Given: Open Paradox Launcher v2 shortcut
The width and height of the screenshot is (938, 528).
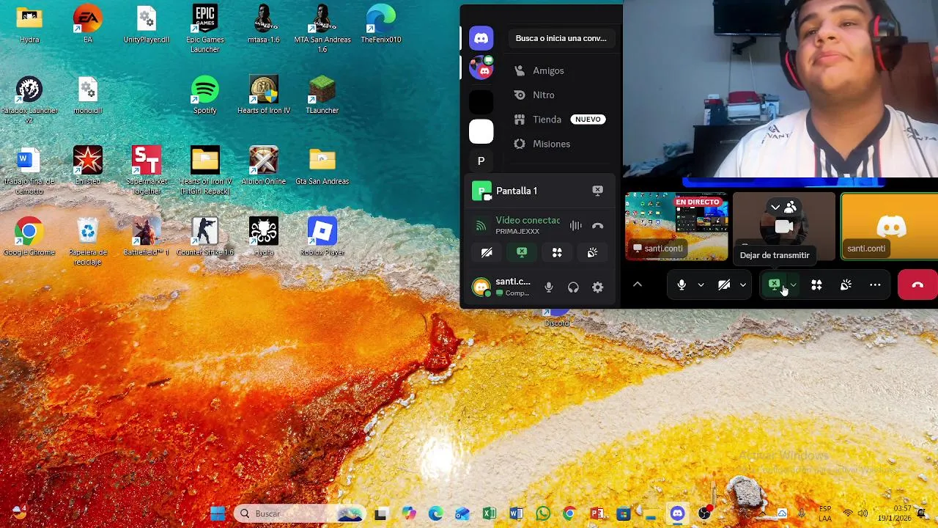Looking at the screenshot, I should (x=29, y=100).
